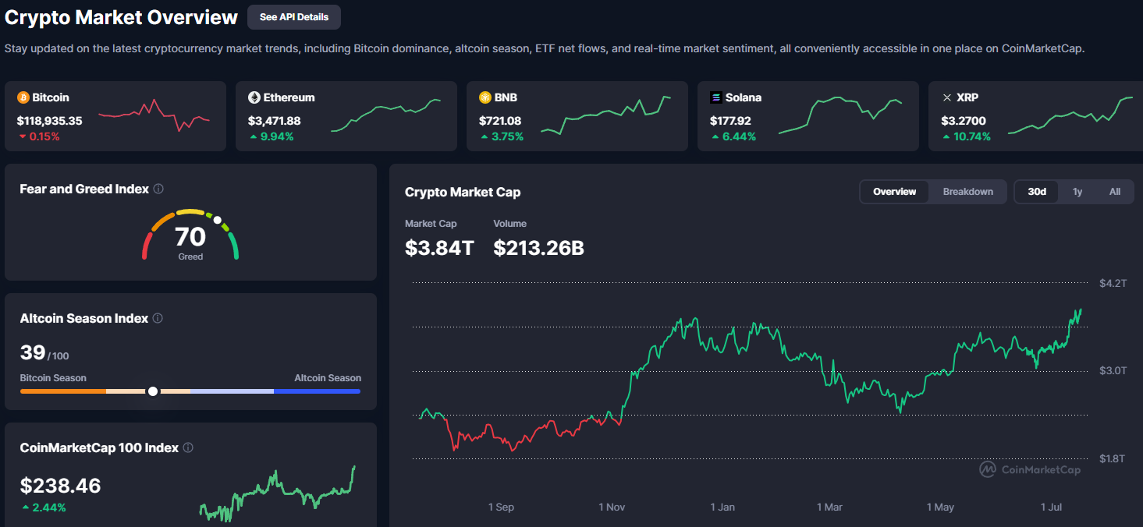Click the 0.15% Bitcoin change

click(44, 136)
